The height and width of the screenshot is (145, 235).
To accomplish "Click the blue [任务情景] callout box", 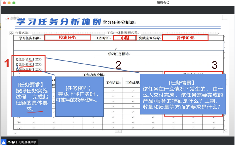I will [183, 94].
